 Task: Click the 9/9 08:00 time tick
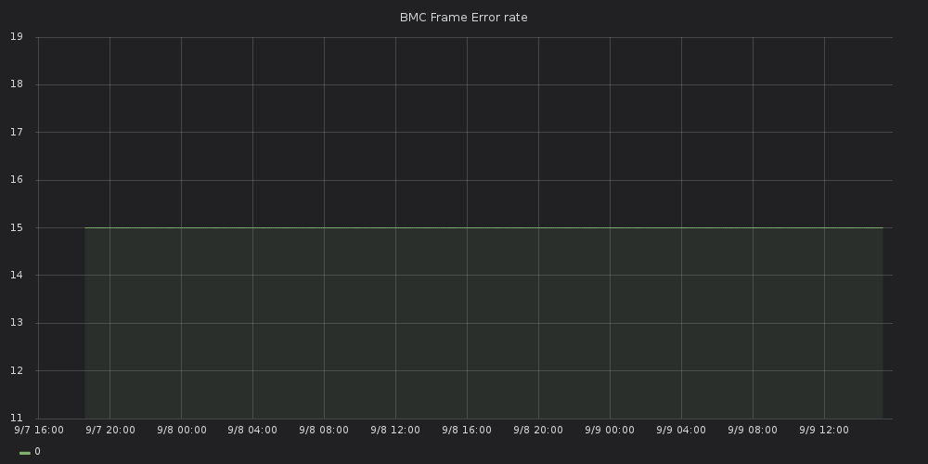pos(753,431)
